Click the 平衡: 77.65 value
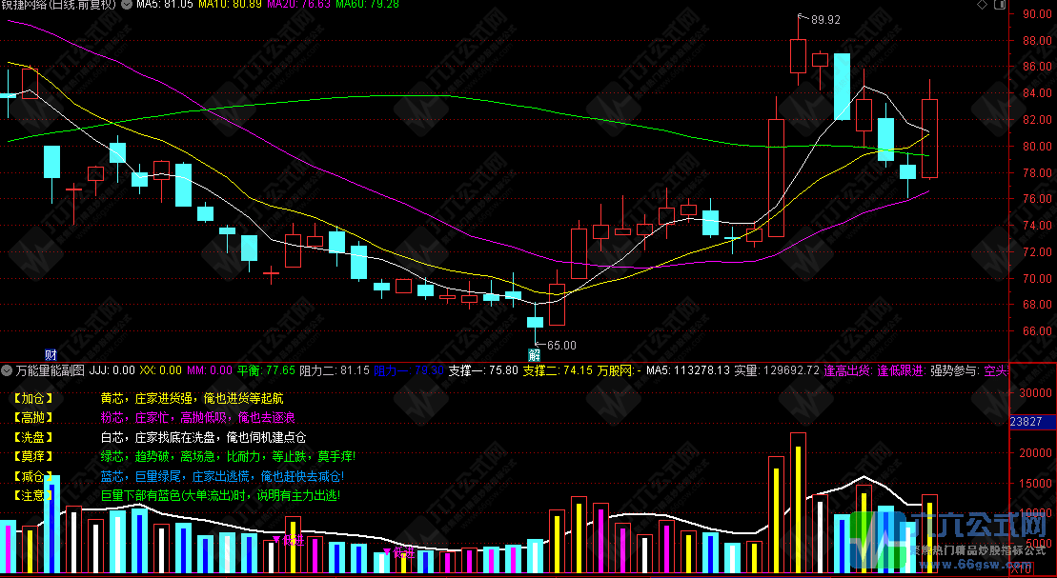Screen dimensions: 1057x578 [x=266, y=370]
